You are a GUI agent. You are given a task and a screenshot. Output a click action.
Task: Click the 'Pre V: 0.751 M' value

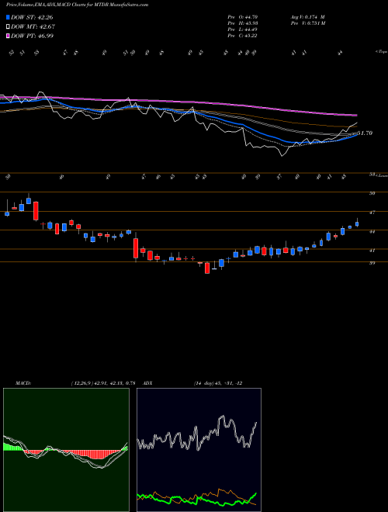(x=308, y=23)
